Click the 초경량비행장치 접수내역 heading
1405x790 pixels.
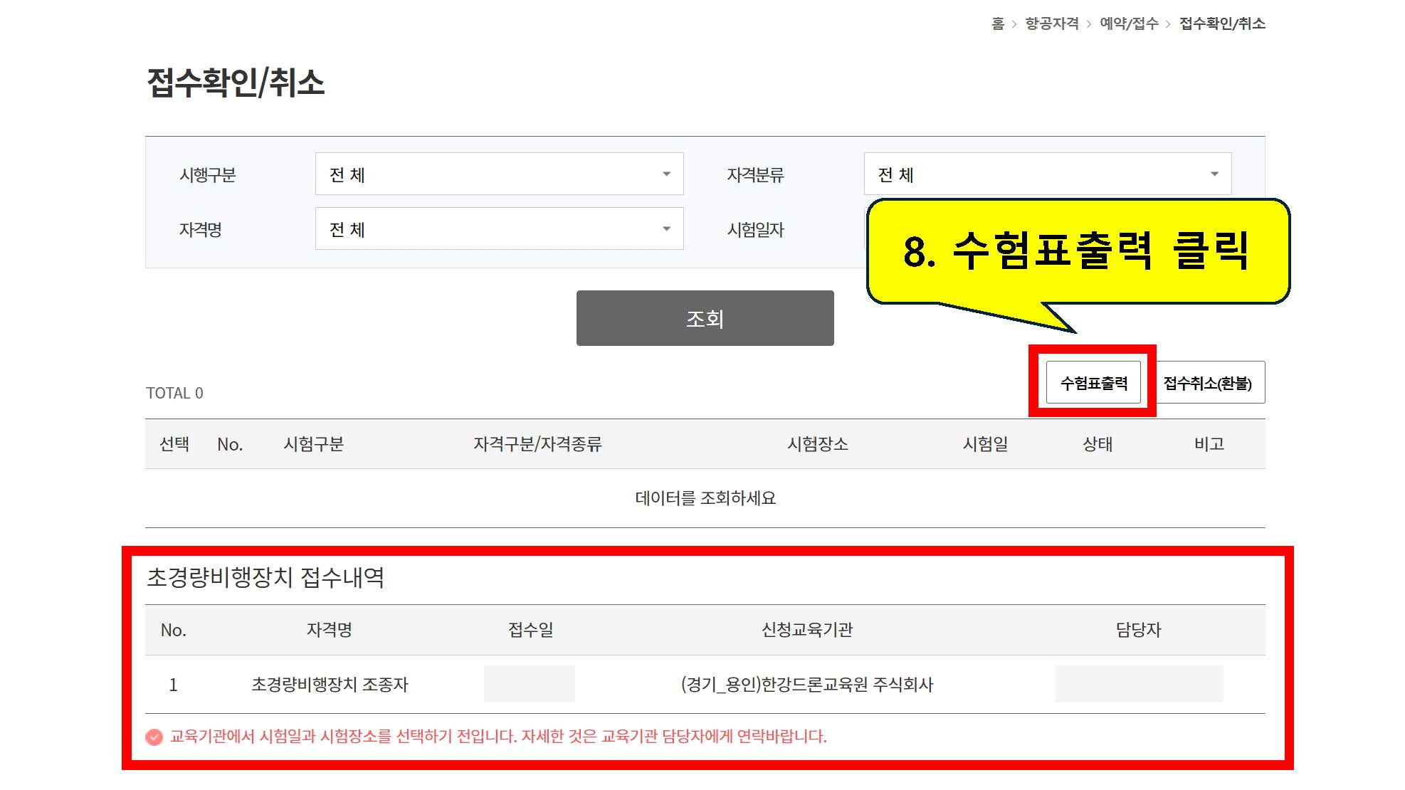pyautogui.click(x=265, y=577)
